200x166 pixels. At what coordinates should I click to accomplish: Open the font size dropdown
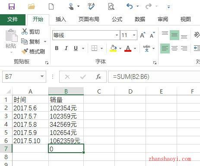coord(134,35)
